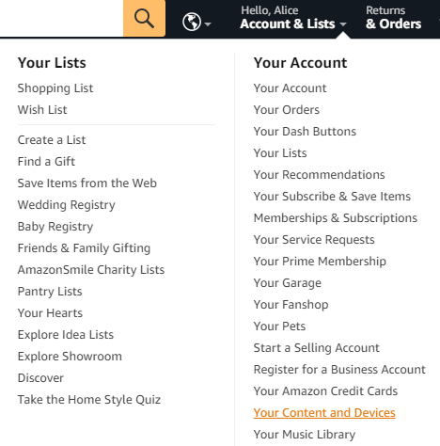Go to Your Orders
Screen dimensions: 440x446
pyautogui.click(x=287, y=110)
